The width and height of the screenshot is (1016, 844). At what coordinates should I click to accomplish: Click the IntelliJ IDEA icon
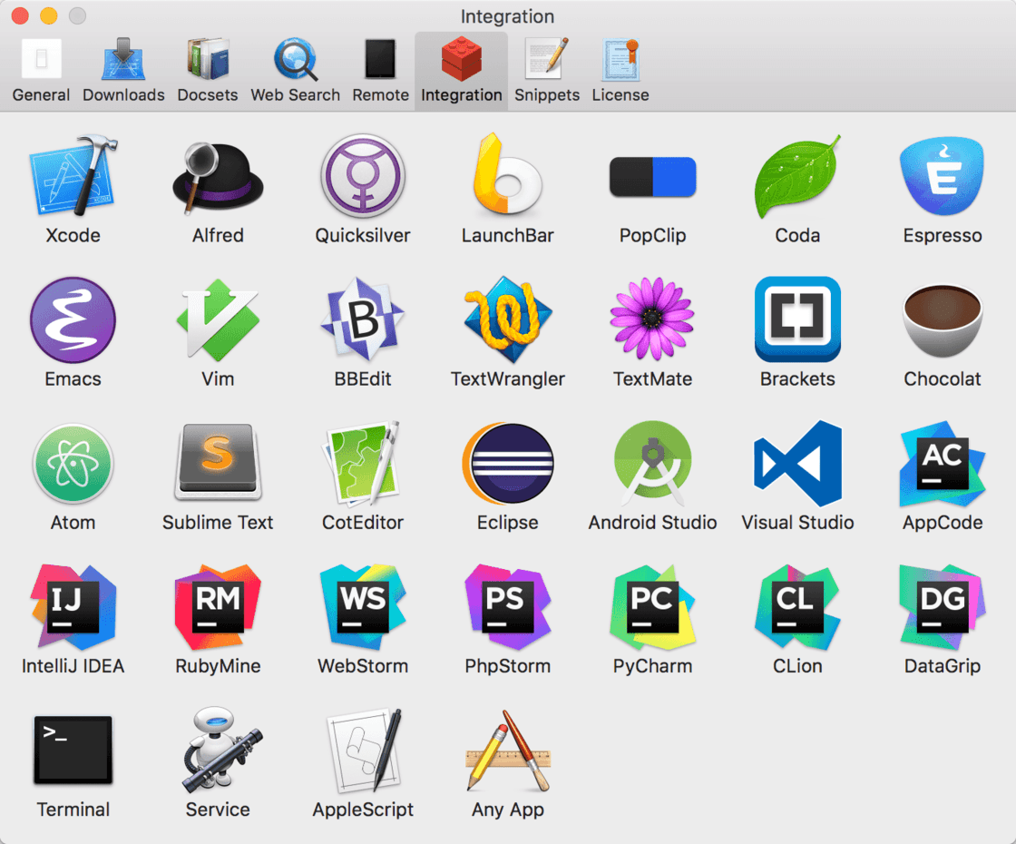coord(73,607)
